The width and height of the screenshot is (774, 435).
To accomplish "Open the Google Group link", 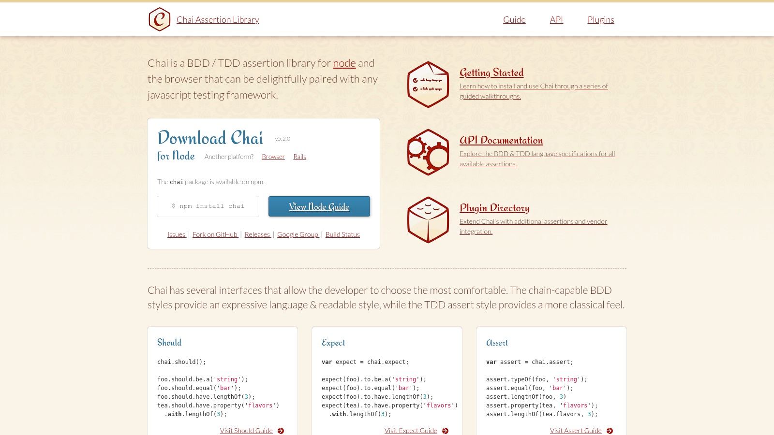I will point(298,234).
